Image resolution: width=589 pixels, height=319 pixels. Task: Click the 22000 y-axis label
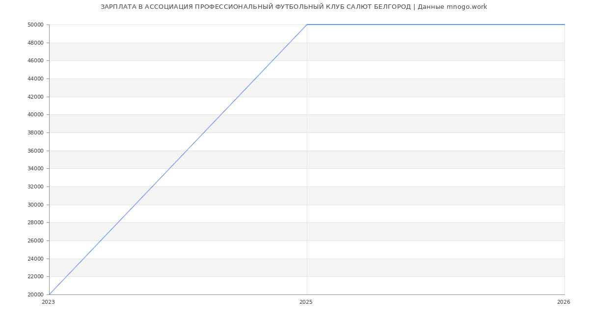(36, 277)
